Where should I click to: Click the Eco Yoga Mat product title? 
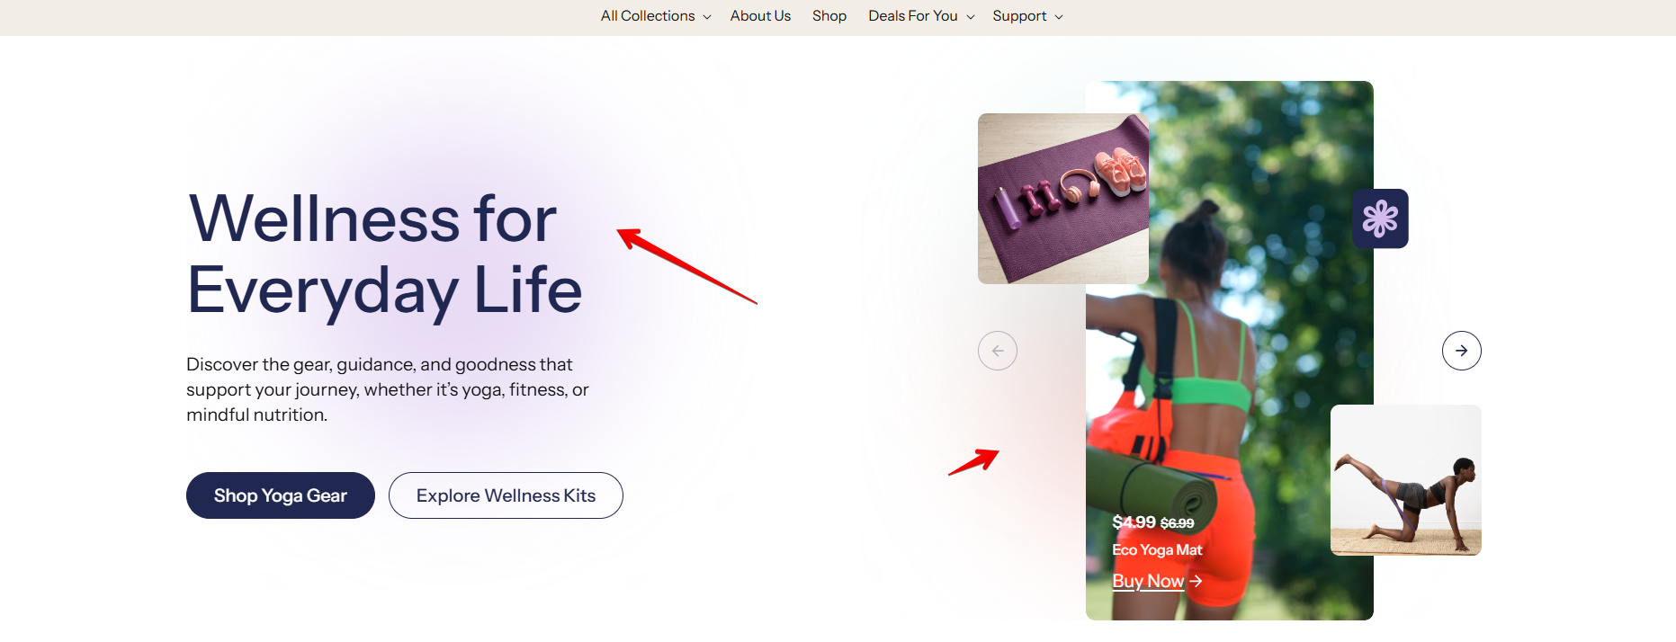1157,549
